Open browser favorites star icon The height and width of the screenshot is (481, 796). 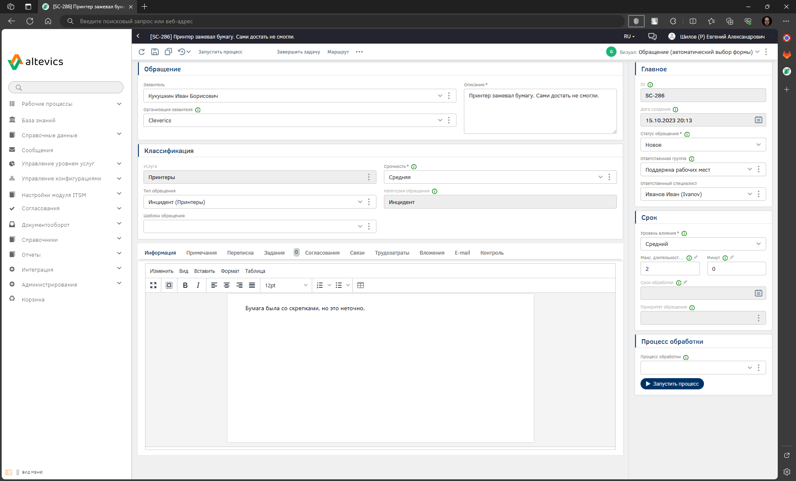711,21
